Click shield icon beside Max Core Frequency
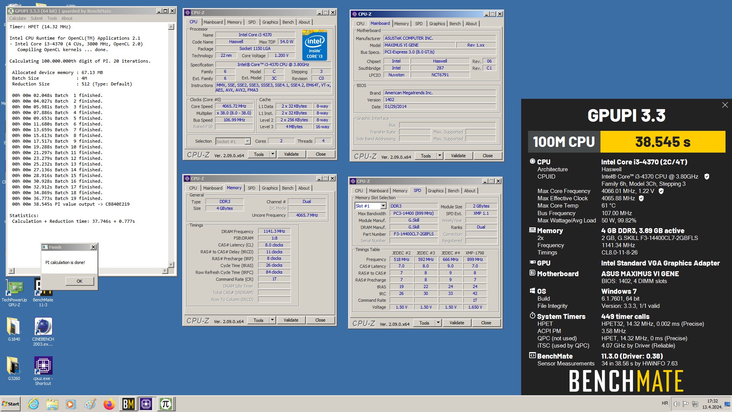This screenshot has height=412, width=732. [661, 191]
